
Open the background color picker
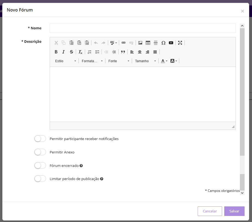click(174, 61)
